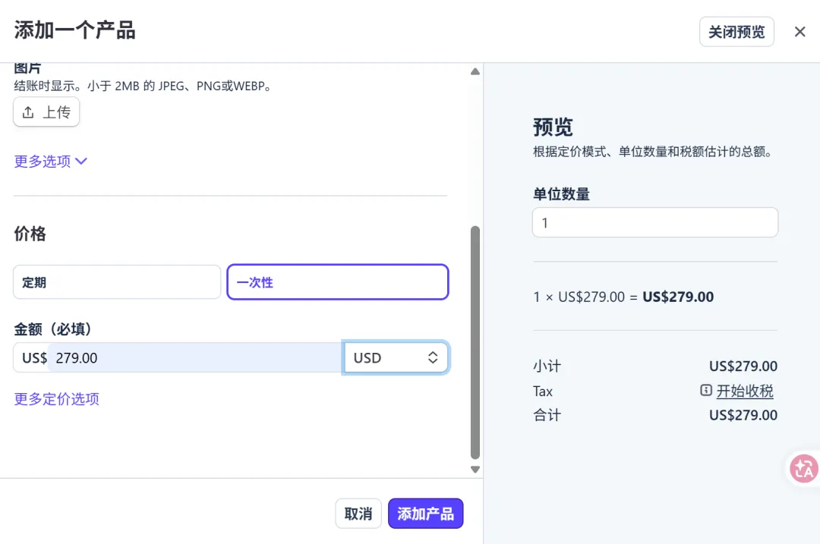Click the 添加产品 button
Screen dimensions: 820x544
coord(425,514)
